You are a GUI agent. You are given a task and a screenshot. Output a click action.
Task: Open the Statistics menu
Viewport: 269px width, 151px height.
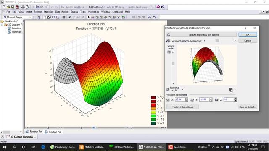pyautogui.click(x=48, y=12)
